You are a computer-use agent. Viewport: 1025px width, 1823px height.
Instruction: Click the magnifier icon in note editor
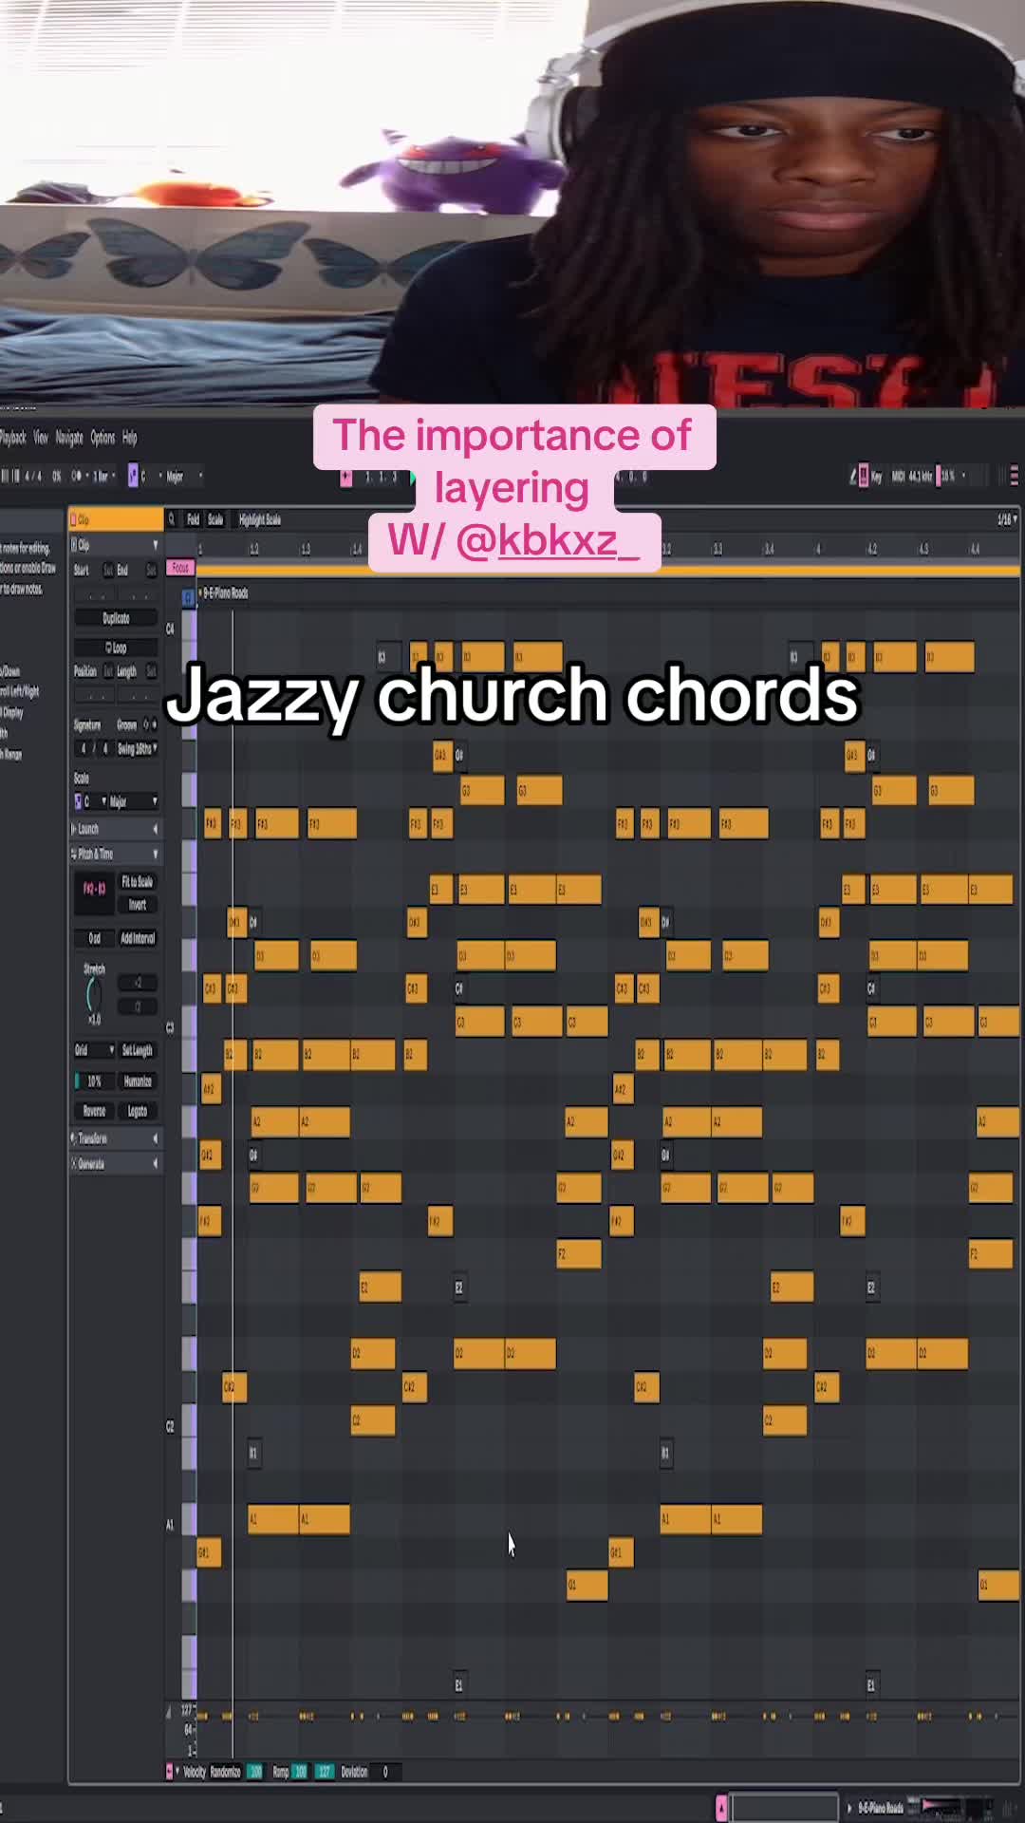click(x=172, y=519)
